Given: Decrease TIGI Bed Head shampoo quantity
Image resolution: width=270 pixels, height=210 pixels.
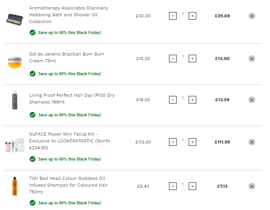Looking at the screenshot, I should [x=173, y=186].
